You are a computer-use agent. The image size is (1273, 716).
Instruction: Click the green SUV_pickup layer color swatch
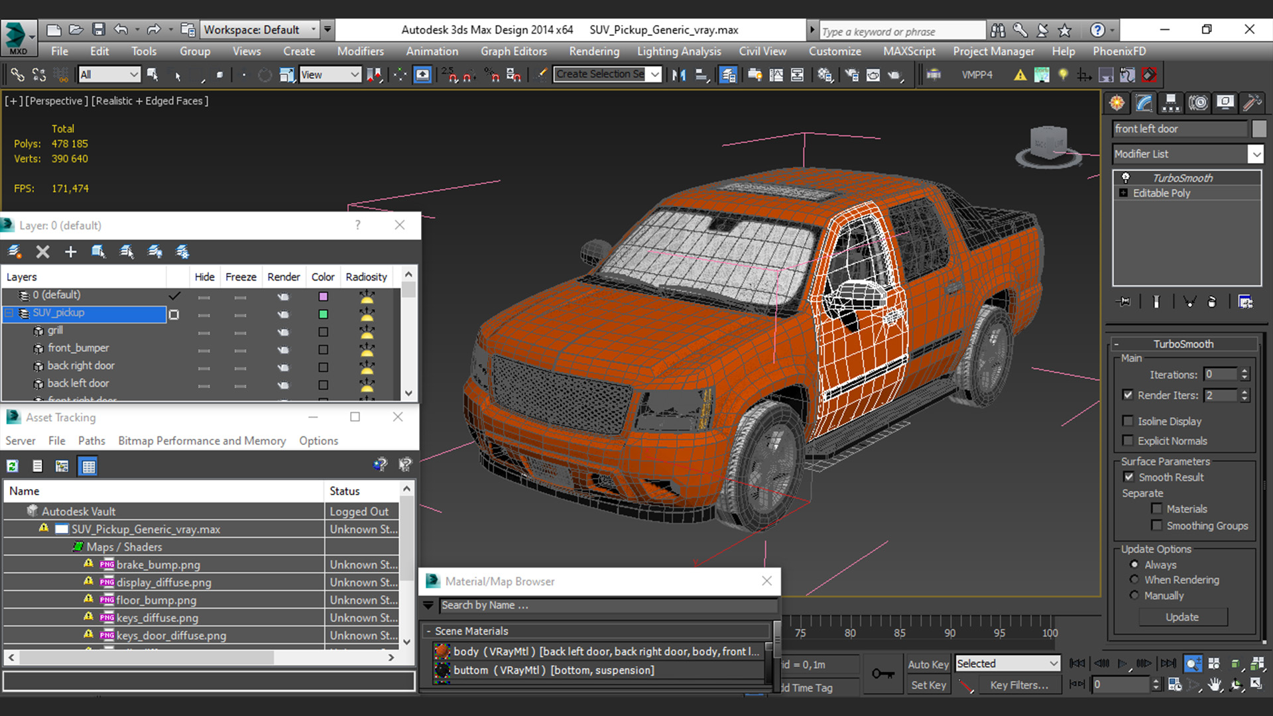(323, 314)
